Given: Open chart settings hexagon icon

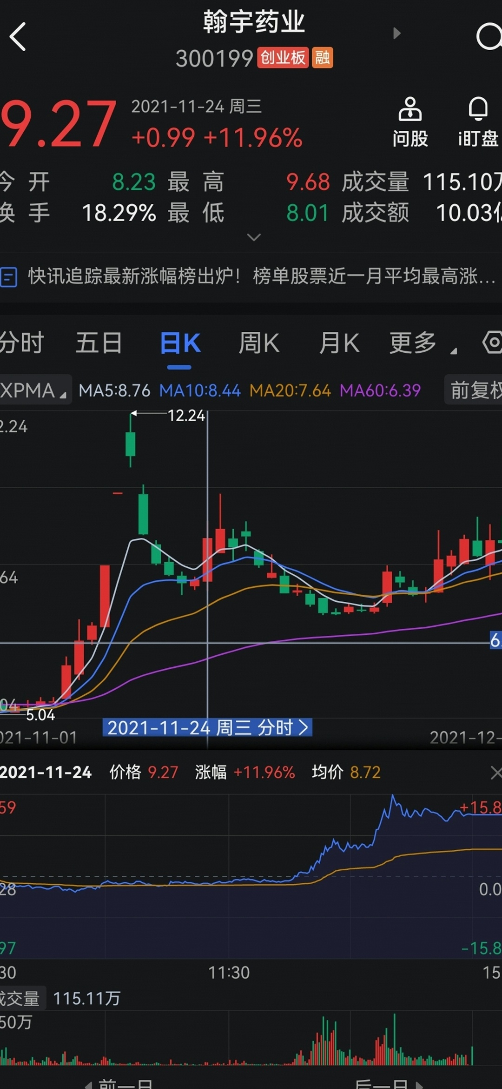Looking at the screenshot, I should click(x=492, y=343).
